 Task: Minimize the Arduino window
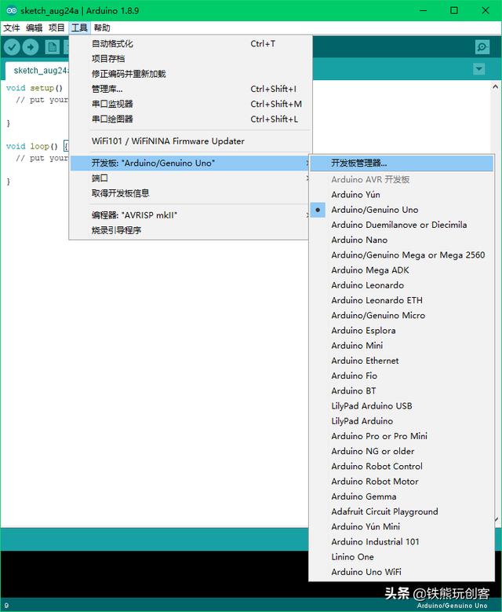click(423, 10)
